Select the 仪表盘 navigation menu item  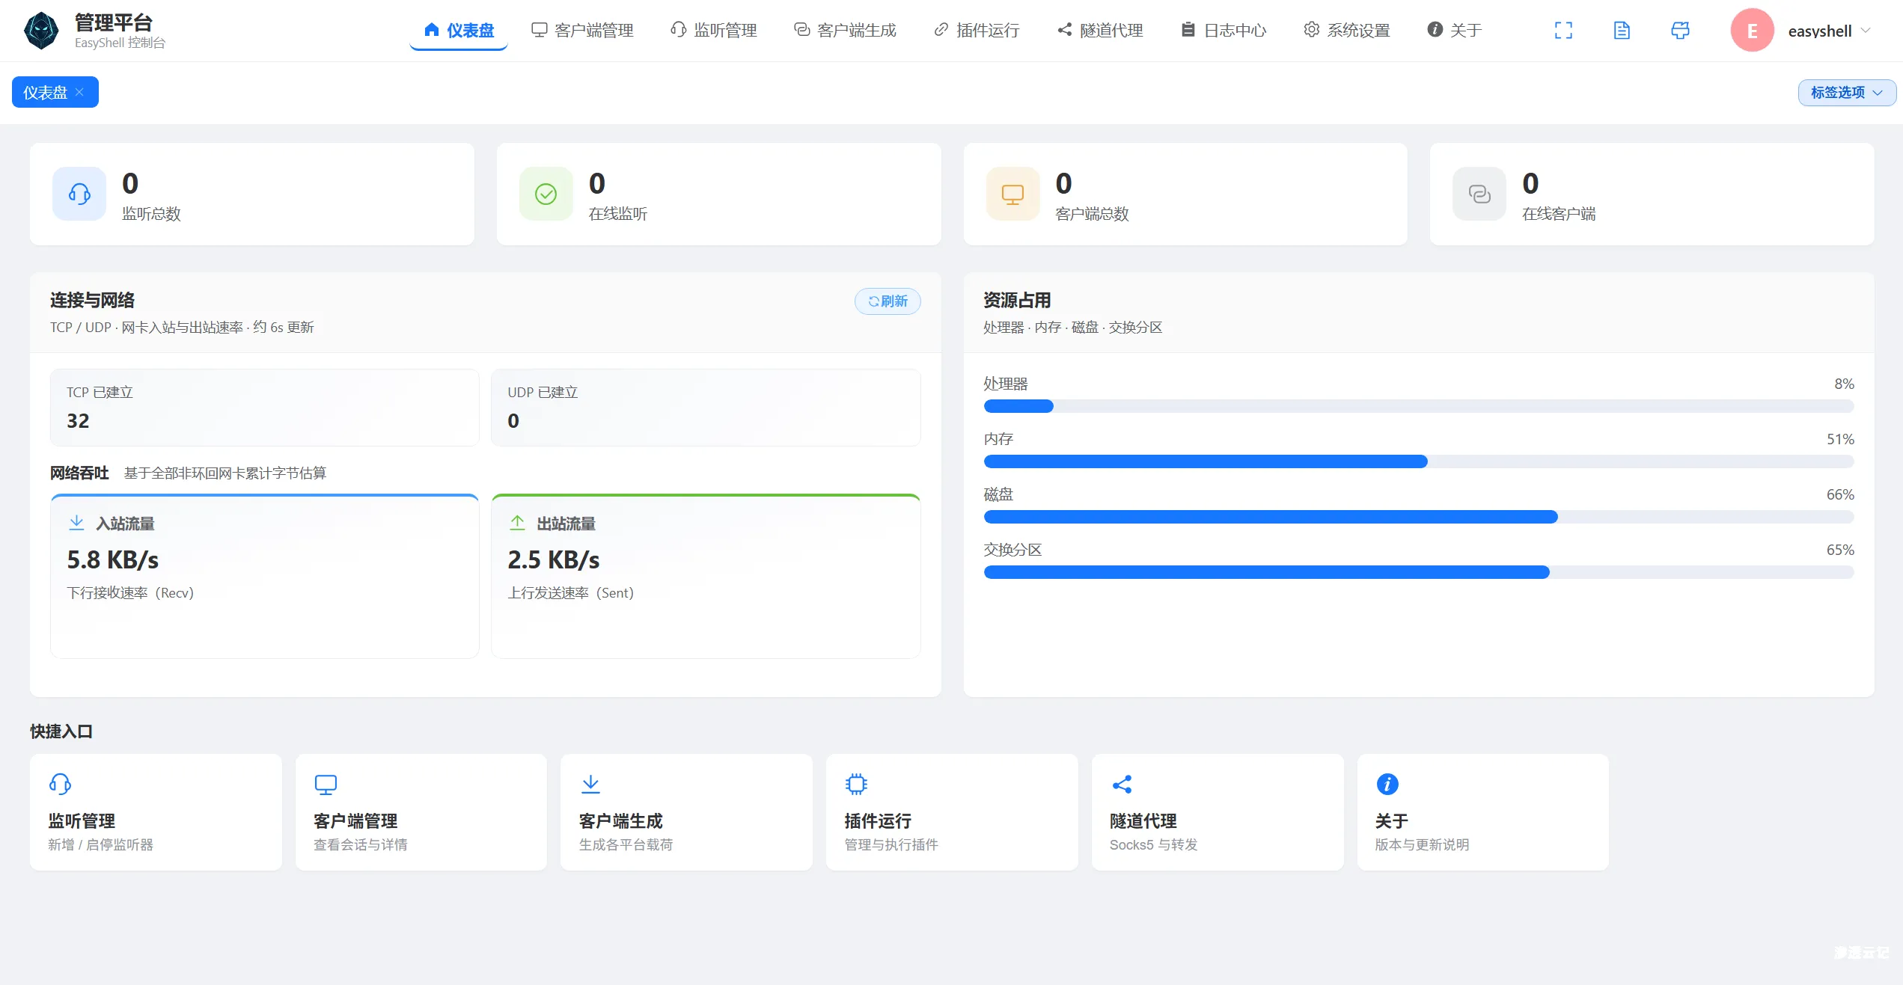click(459, 31)
